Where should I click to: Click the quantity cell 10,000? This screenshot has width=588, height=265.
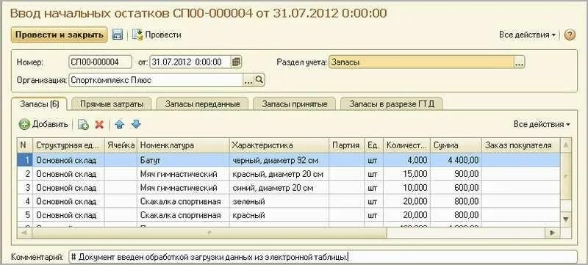[407, 188]
